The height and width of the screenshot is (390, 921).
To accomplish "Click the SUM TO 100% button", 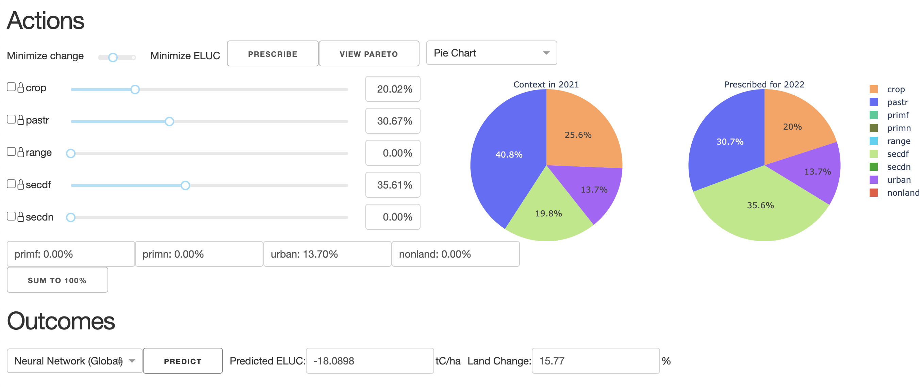I will [57, 280].
